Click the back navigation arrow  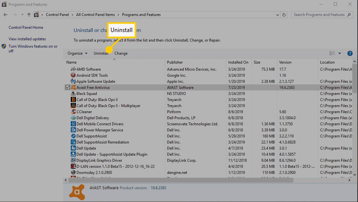(x=5, y=15)
